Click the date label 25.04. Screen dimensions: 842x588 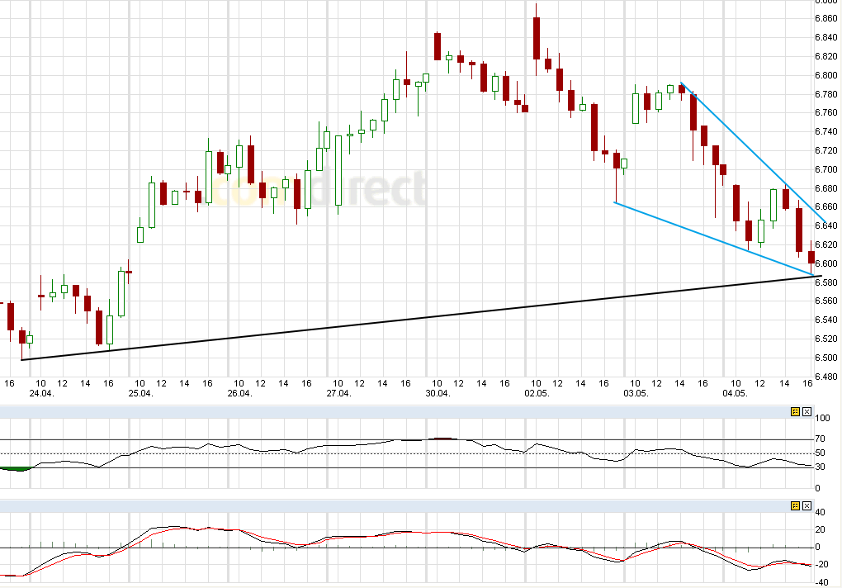140,393
